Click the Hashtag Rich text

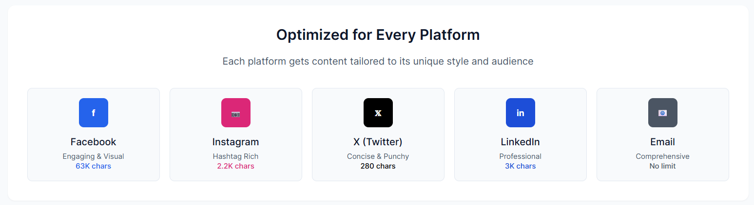tap(236, 156)
